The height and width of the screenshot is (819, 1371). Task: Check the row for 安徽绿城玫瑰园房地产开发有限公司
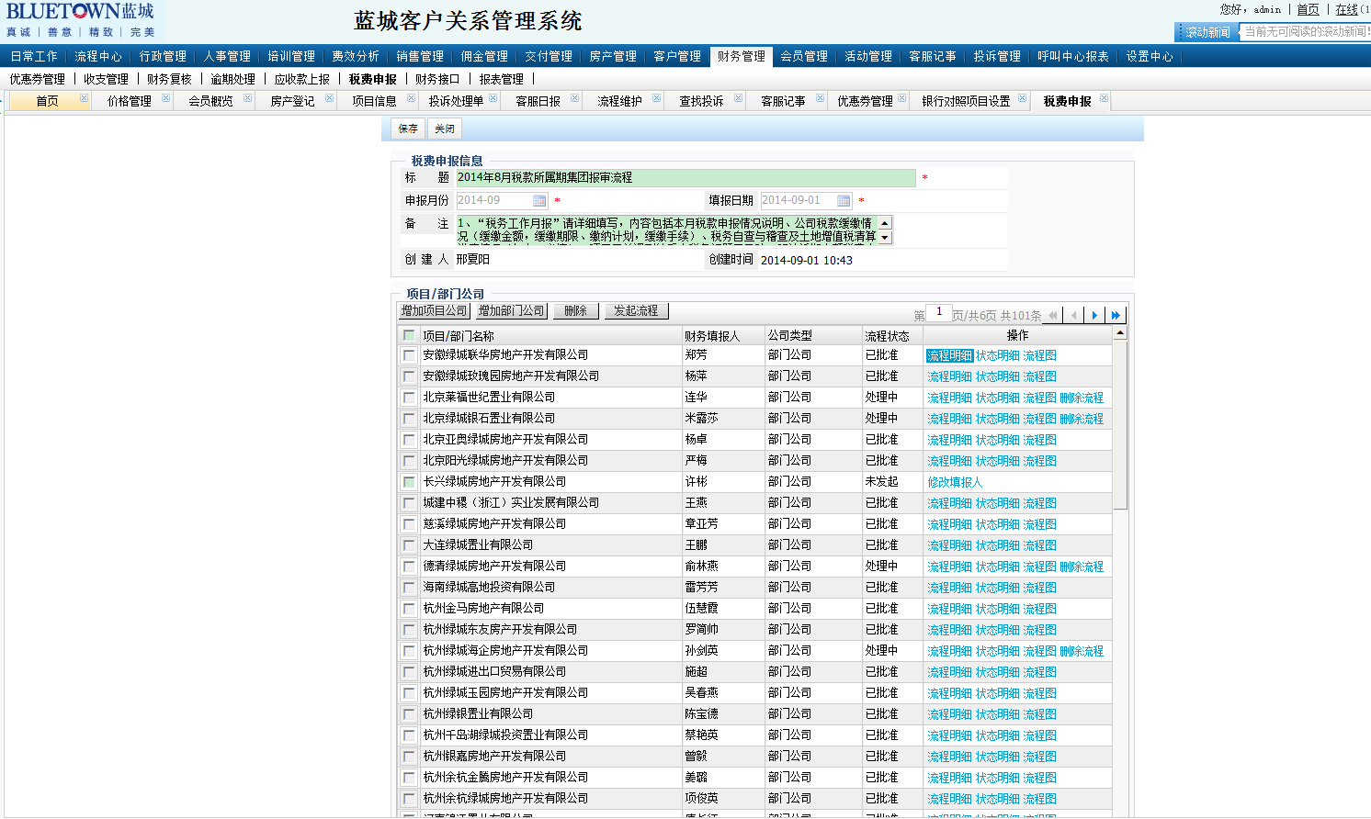coord(409,376)
